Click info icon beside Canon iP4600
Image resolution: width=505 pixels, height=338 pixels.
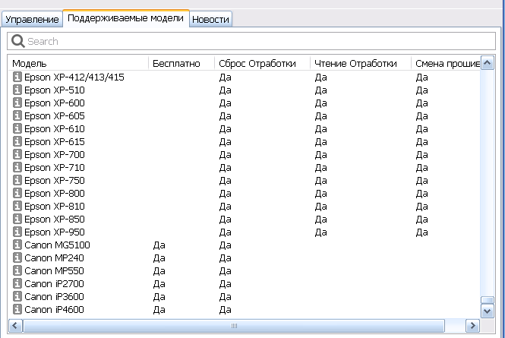point(17,309)
